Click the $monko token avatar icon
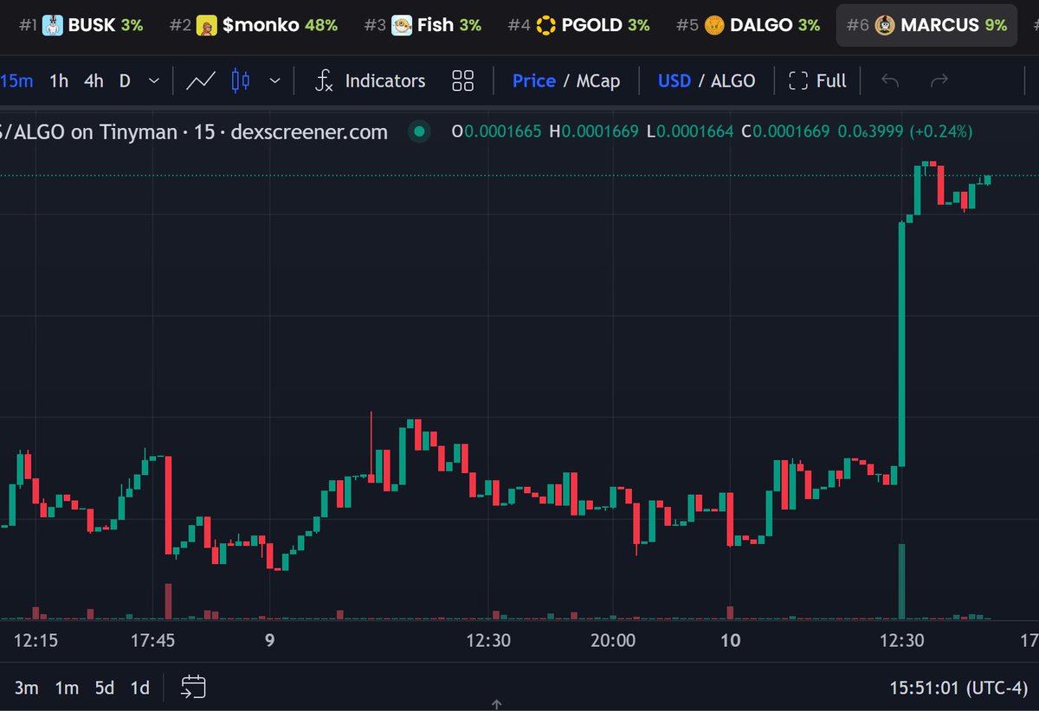This screenshot has width=1039, height=711. 207,25
